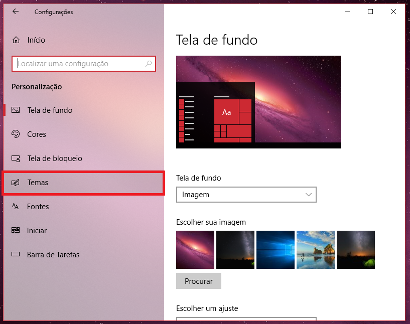Choose the green tent night sky thumbnail
The height and width of the screenshot is (324, 410).
point(356,250)
